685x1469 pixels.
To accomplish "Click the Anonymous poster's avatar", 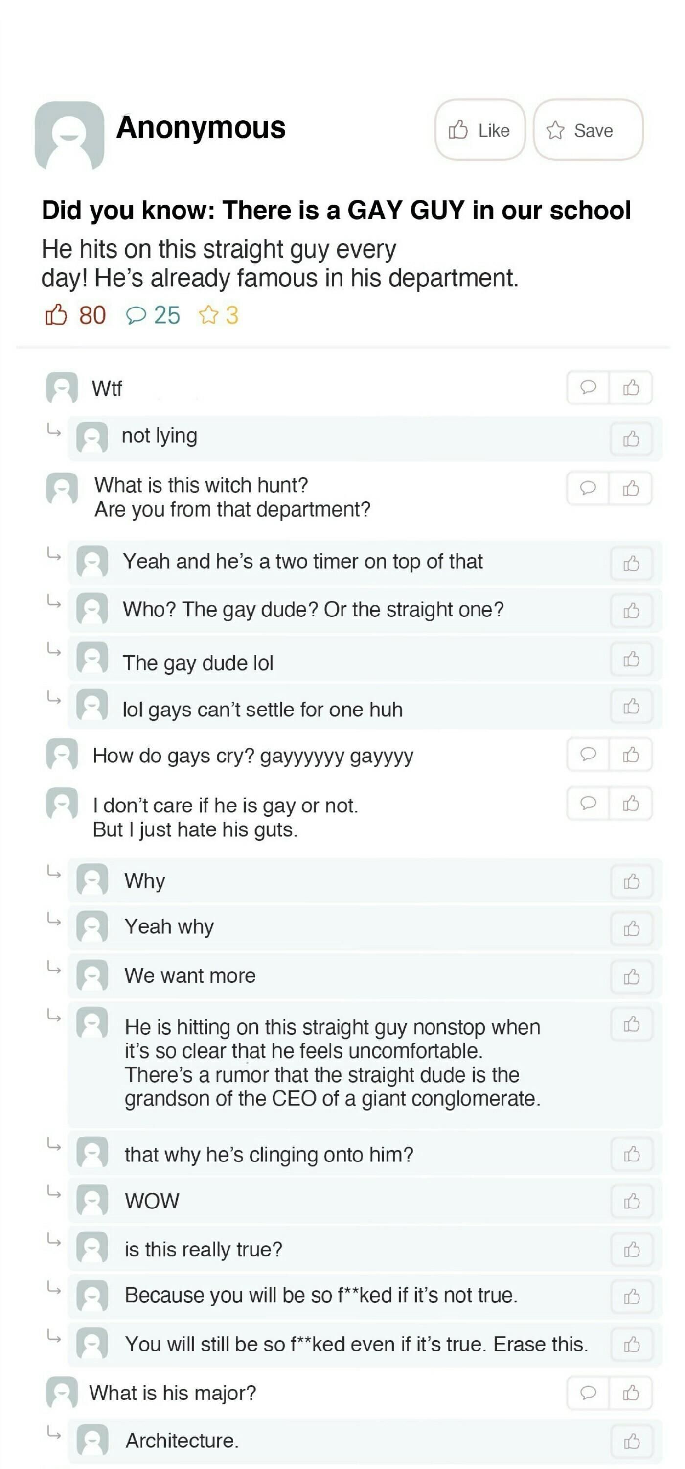I will pyautogui.click(x=69, y=136).
